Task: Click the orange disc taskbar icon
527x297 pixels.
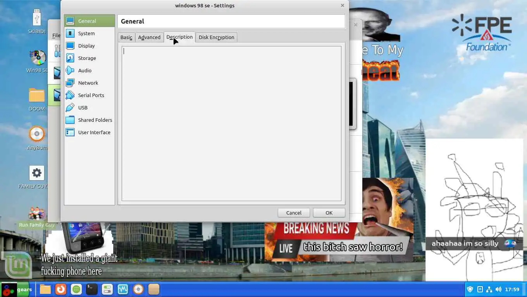Action: pos(138,289)
